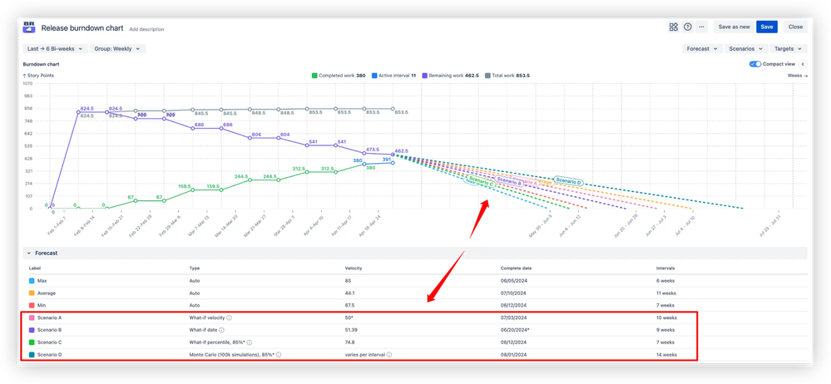Open the three-dot more options menu

(x=702, y=27)
